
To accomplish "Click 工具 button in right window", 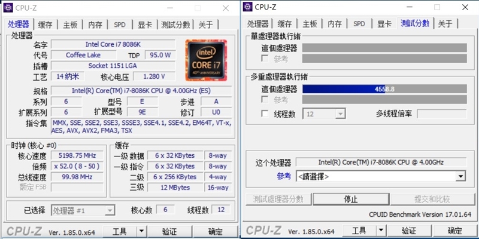I will tap(359, 231).
